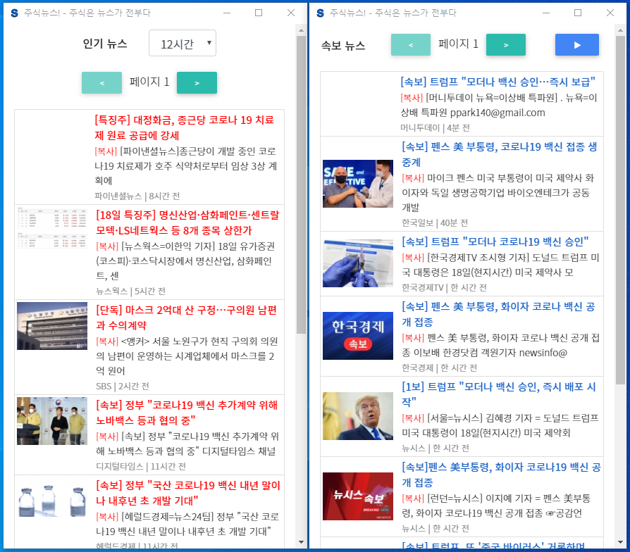Go to previous page in 인기 뉴스 window

click(x=101, y=82)
